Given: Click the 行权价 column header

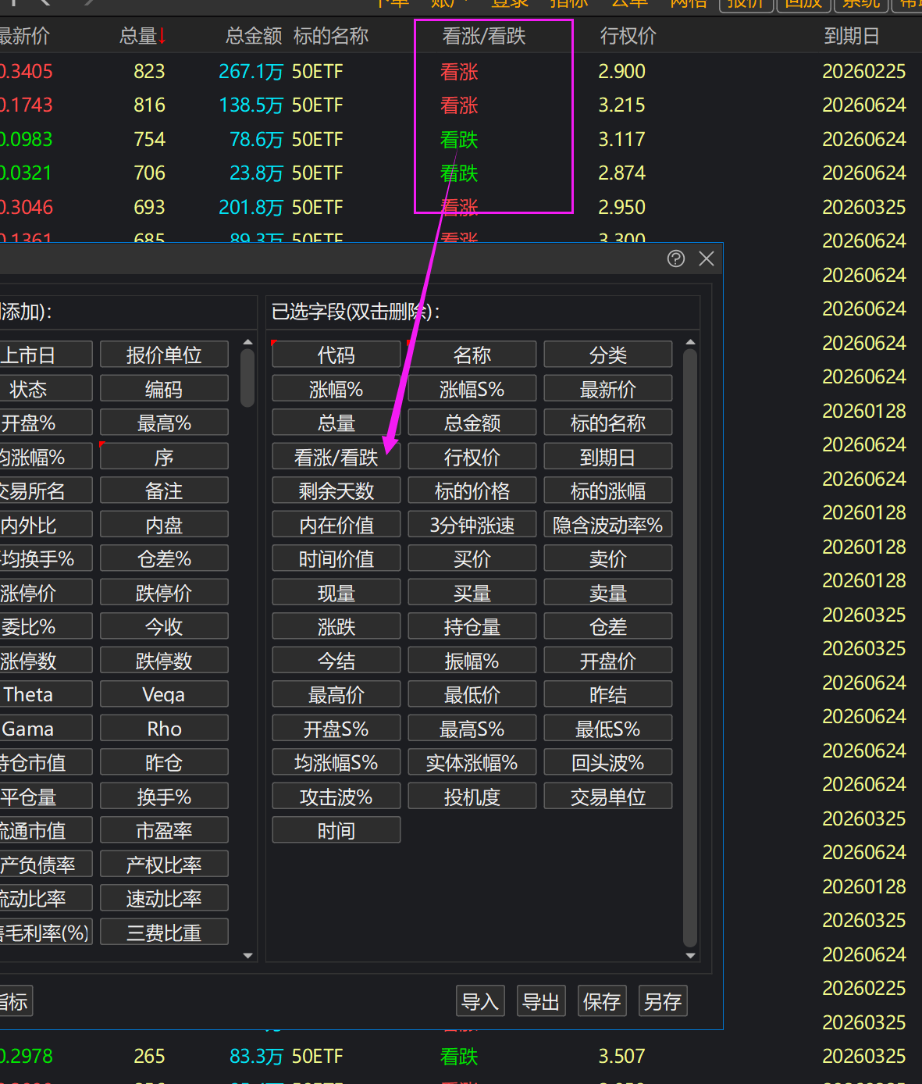Looking at the screenshot, I should click(628, 36).
